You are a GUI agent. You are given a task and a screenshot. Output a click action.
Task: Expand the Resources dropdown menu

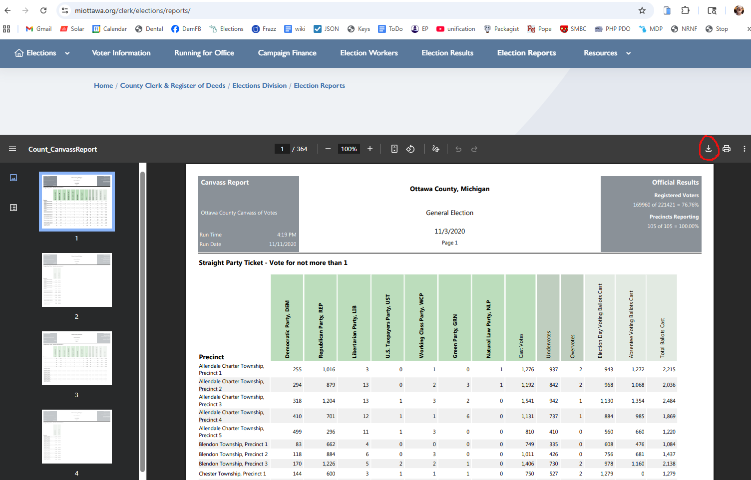[628, 53]
